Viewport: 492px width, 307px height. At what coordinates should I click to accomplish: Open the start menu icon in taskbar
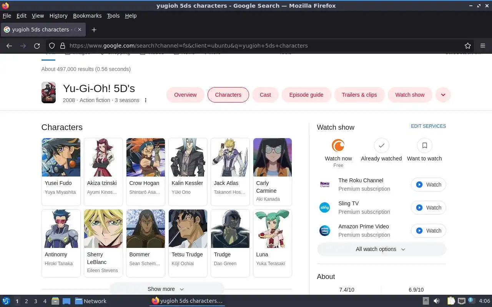6,301
